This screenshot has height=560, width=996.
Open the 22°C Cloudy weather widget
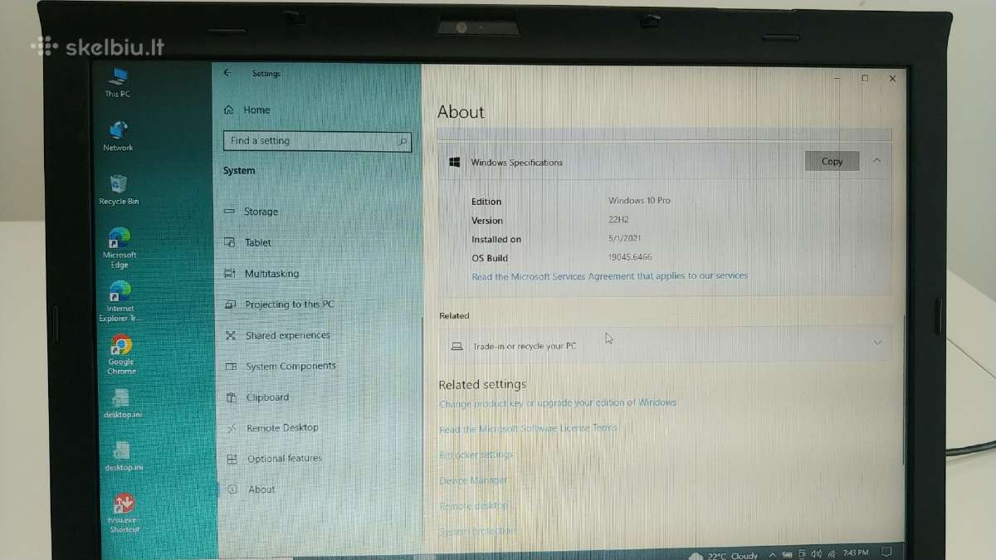(724, 554)
